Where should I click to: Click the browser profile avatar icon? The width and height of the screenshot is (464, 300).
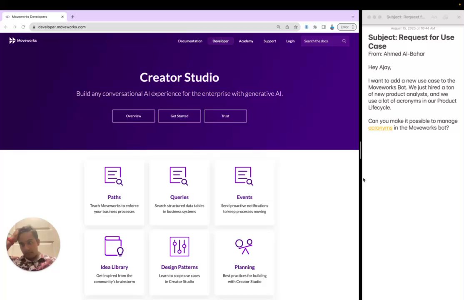pyautogui.click(x=332, y=27)
